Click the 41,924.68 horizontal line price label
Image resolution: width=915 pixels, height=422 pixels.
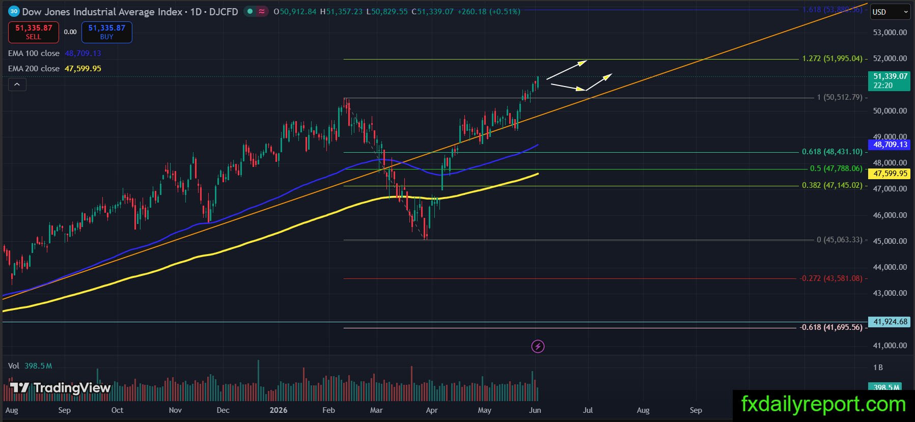890,322
